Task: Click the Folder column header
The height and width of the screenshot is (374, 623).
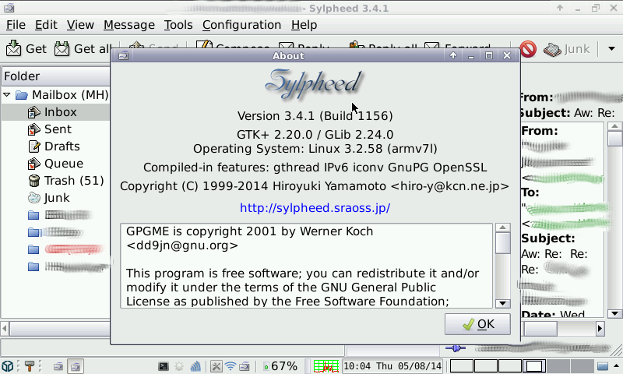Action: 56,76
